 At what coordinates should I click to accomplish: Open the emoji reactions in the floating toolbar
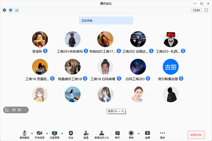pos(14,110)
